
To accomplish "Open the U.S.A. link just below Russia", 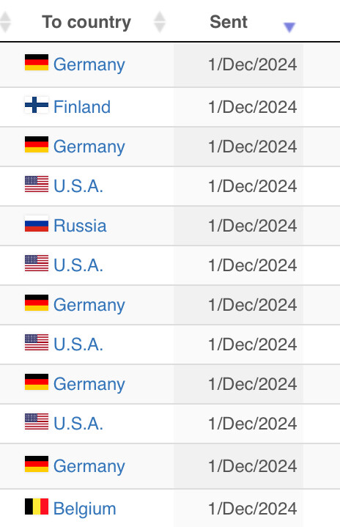I will [x=78, y=265].
